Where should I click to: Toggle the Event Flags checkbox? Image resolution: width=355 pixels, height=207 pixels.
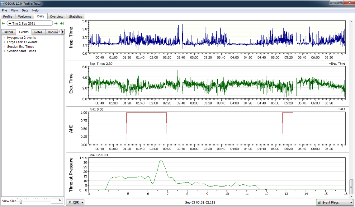[x=319, y=202]
